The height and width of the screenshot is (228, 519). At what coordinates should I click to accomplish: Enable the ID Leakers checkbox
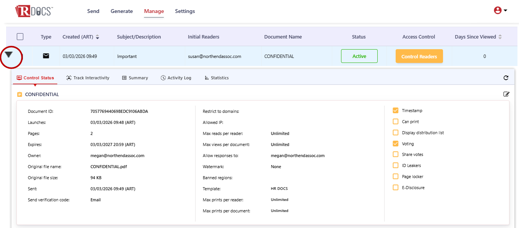click(x=396, y=165)
